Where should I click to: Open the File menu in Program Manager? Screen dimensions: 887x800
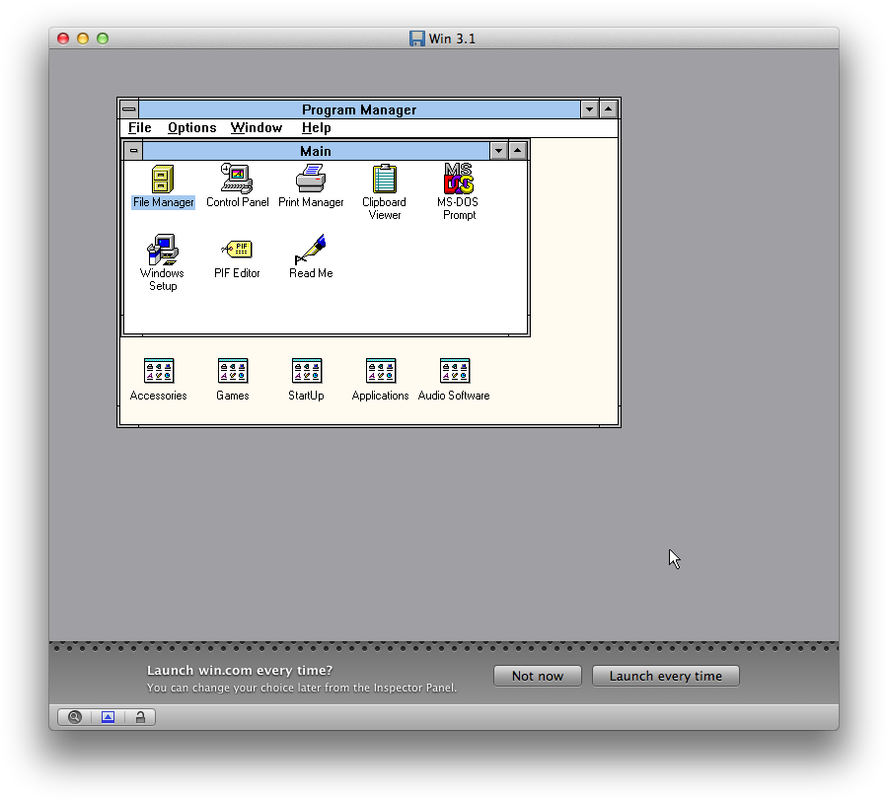tap(140, 128)
